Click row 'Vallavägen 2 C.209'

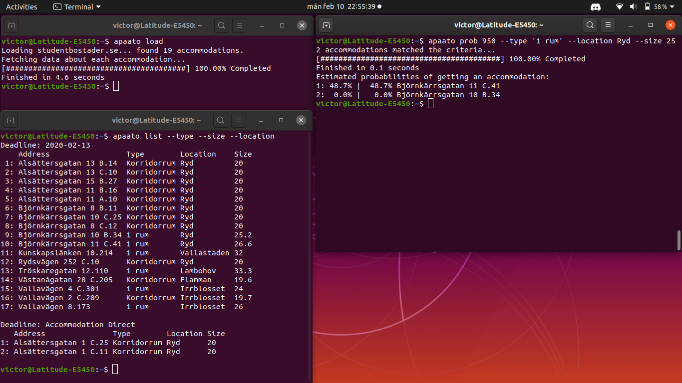click(126, 298)
